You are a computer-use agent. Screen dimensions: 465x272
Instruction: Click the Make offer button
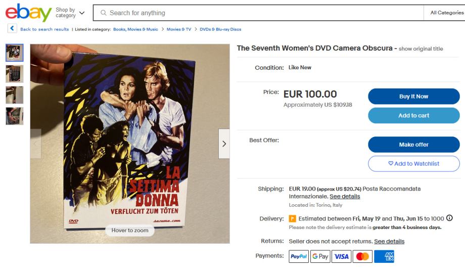click(413, 145)
